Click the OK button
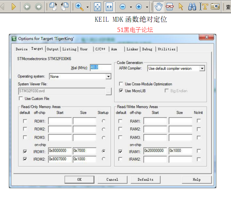The height and width of the screenshot is (197, 231). (x=79, y=180)
